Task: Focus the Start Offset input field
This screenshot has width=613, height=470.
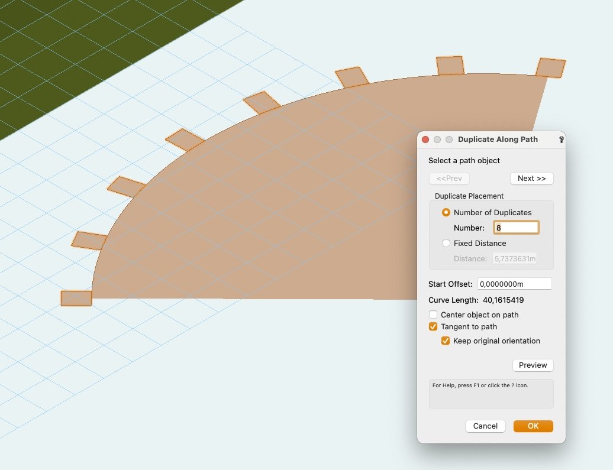Action: click(x=514, y=284)
